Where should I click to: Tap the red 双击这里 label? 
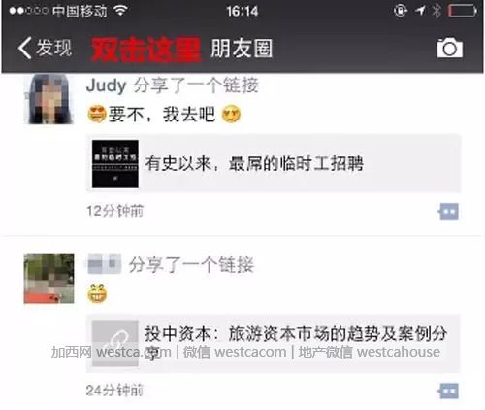tap(145, 49)
